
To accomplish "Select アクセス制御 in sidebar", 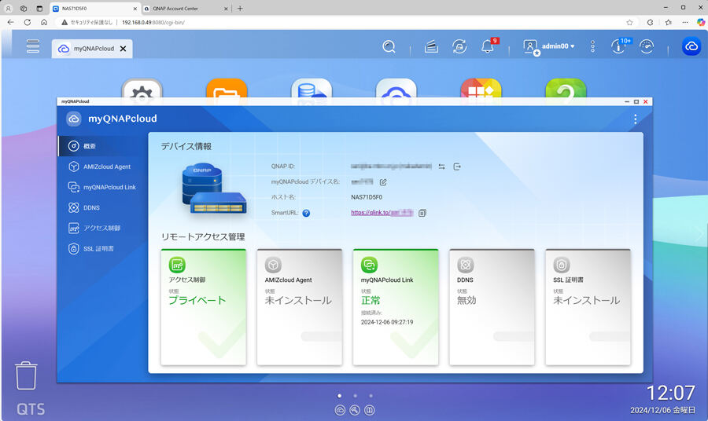I will tap(102, 228).
